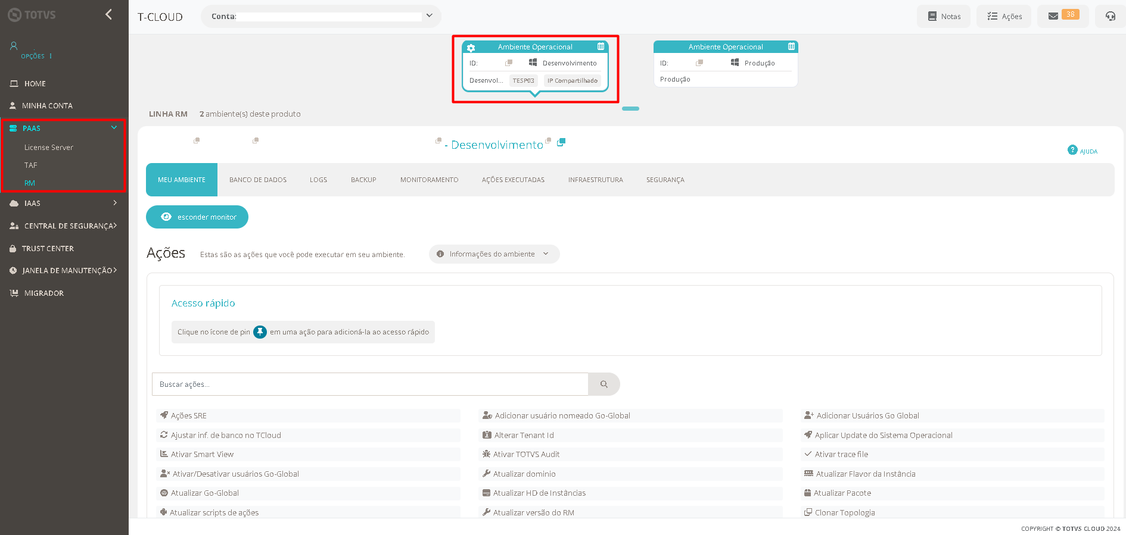
Task: Open Atualizar versão do RM
Action: click(630, 512)
